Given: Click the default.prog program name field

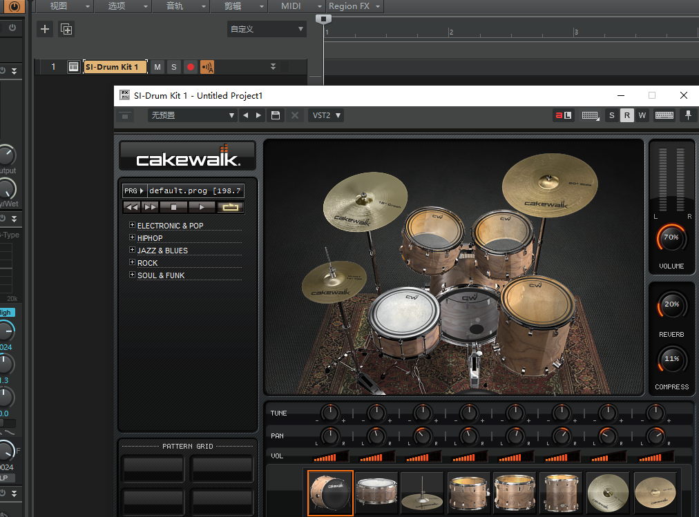Looking at the screenshot, I should [195, 191].
